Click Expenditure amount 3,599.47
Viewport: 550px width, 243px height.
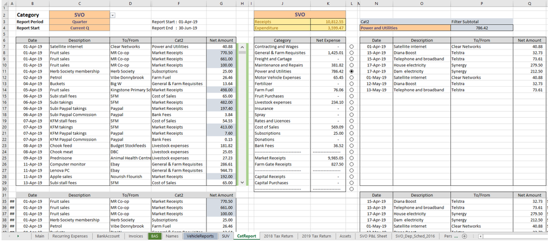click(328, 28)
